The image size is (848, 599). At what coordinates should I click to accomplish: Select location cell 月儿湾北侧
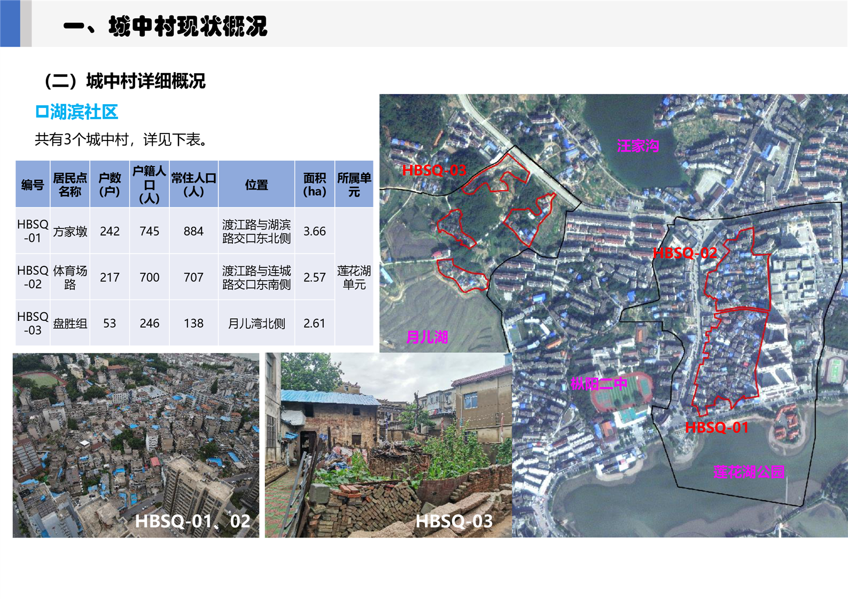point(256,322)
